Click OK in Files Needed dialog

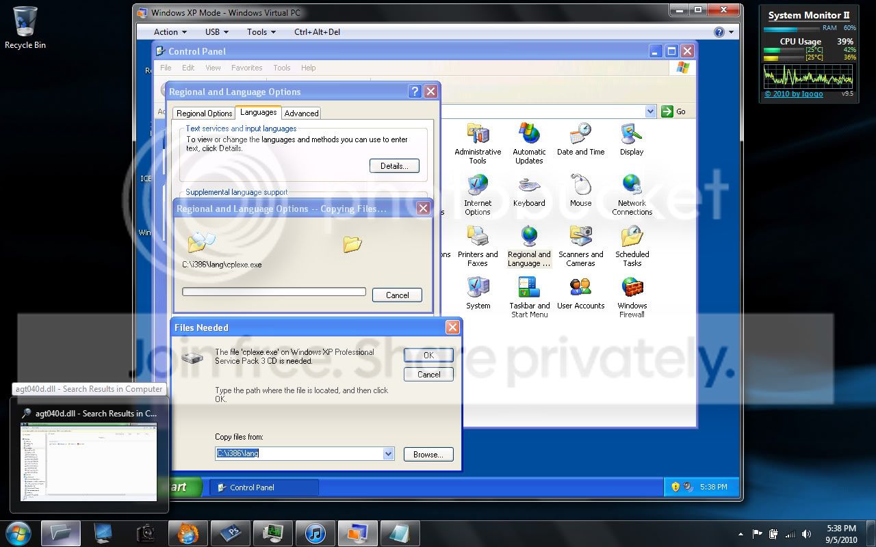(x=428, y=355)
